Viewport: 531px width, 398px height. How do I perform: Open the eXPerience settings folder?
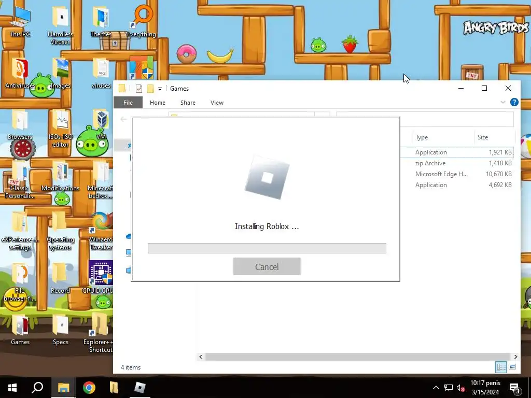20,232
